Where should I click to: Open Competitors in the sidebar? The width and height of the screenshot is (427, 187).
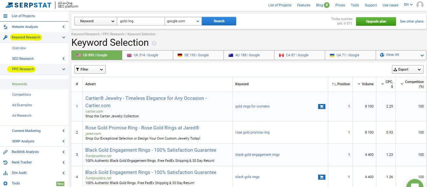pos(22,94)
